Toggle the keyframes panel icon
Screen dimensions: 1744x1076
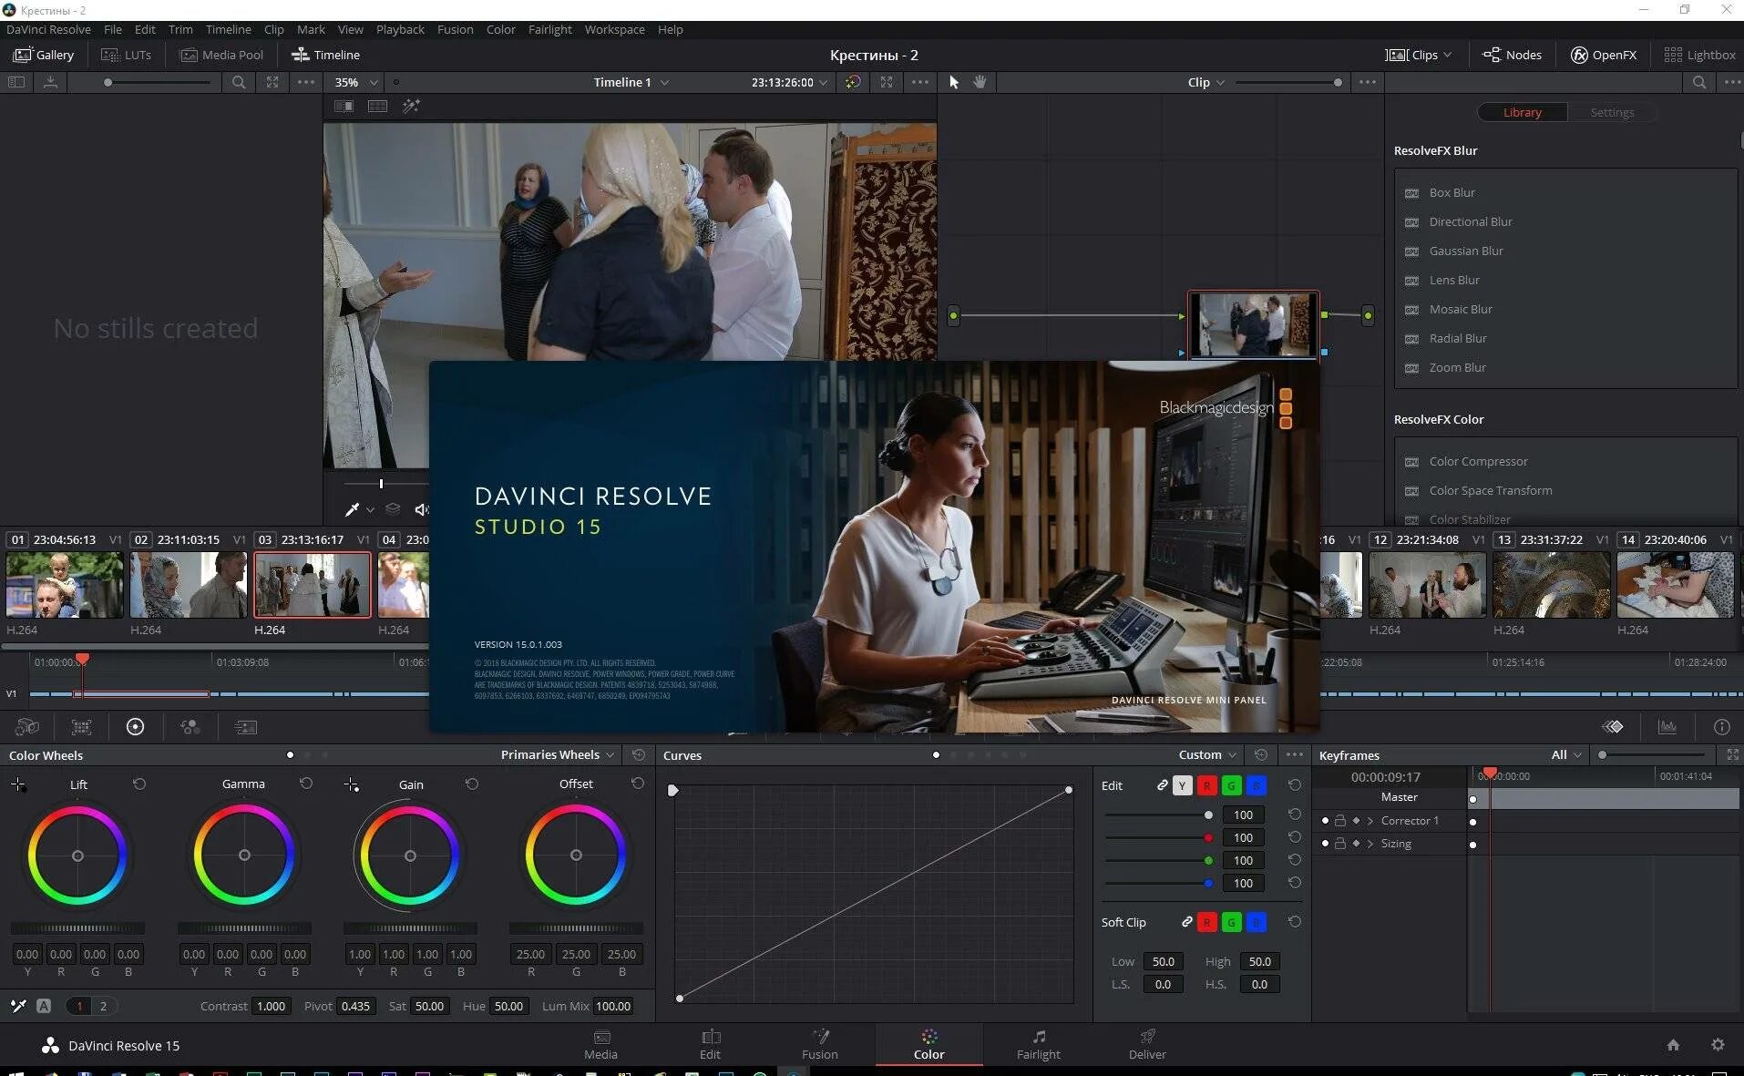coord(1613,727)
